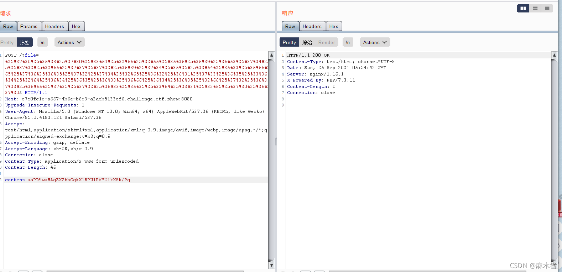562x272 pixels.
Task: Click response scrollbar up arrow
Action: coord(554,55)
